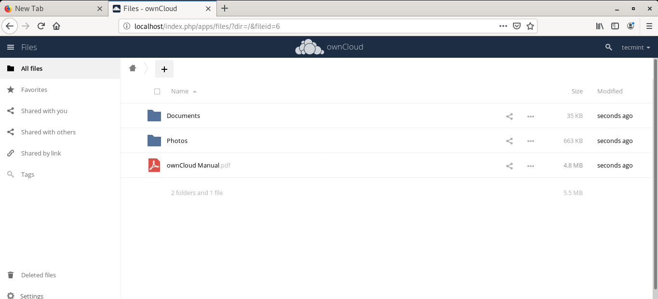658x299 pixels.
Task: Open more actions for Photos folder
Action: pyautogui.click(x=531, y=141)
